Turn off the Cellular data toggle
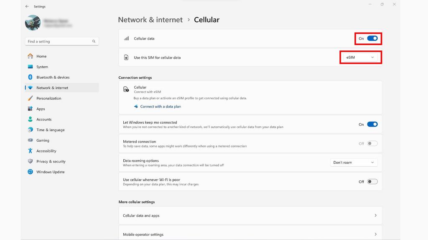 coord(372,39)
